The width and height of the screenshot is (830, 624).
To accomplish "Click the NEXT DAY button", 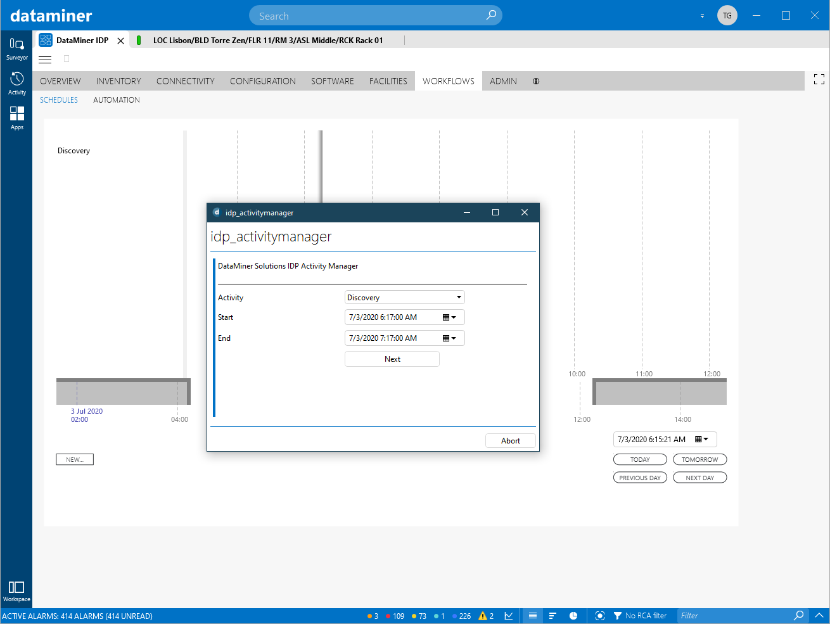I will pyautogui.click(x=699, y=478).
